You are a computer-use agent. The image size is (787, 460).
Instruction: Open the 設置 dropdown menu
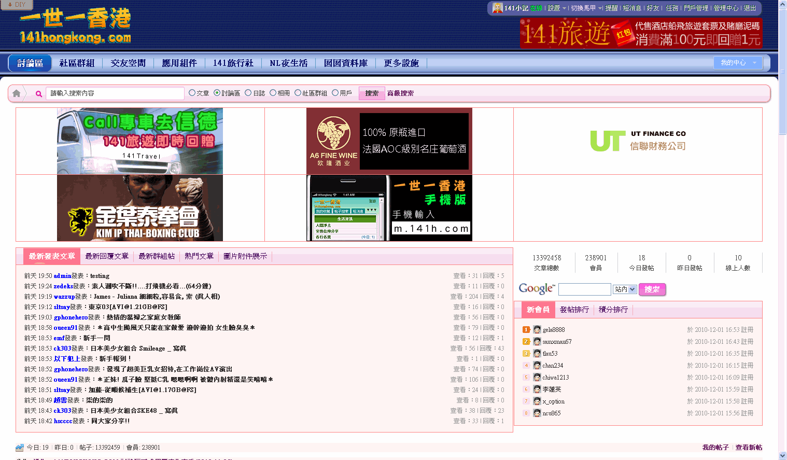557,8
